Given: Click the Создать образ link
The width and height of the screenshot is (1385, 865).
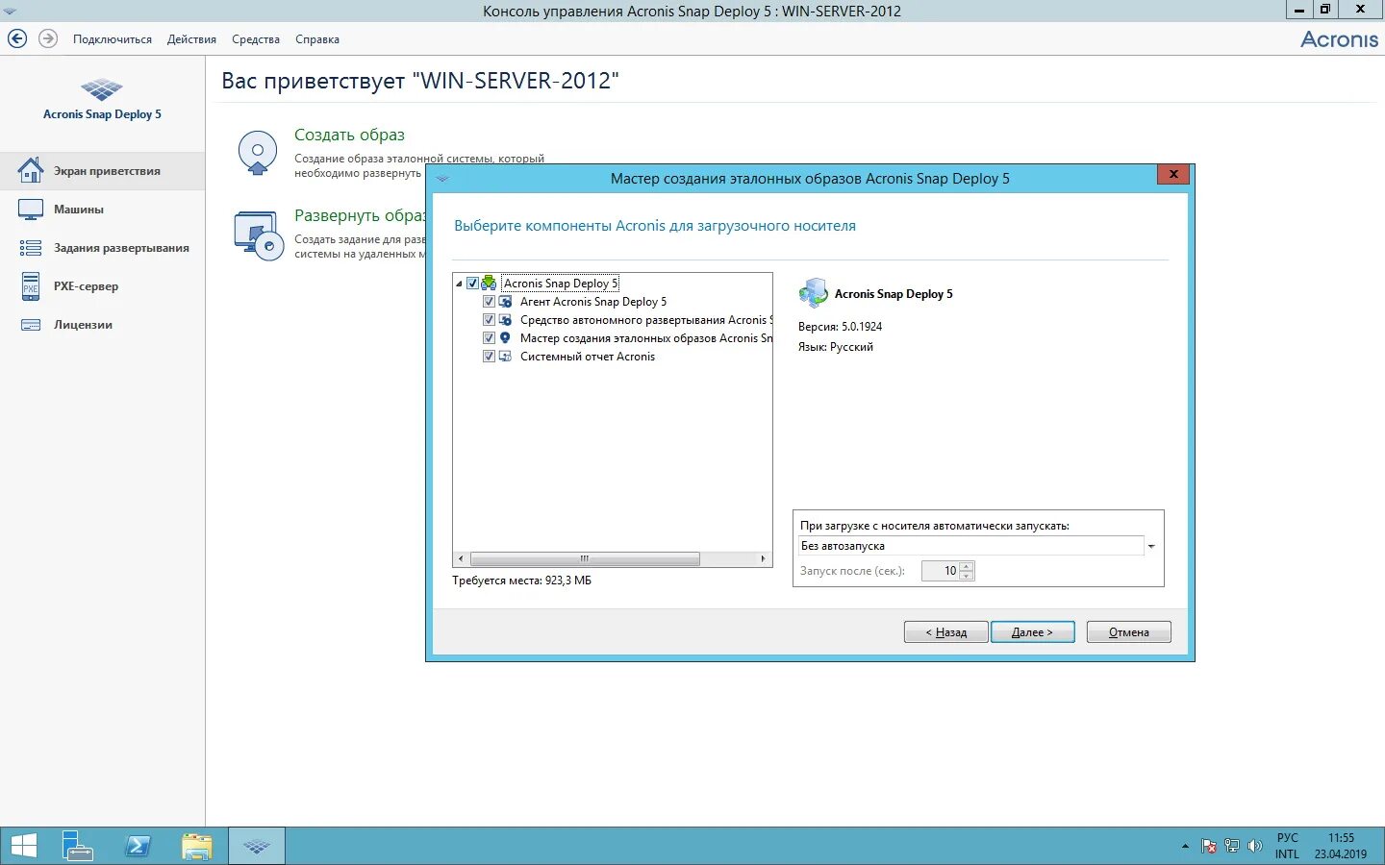Looking at the screenshot, I should tap(349, 135).
